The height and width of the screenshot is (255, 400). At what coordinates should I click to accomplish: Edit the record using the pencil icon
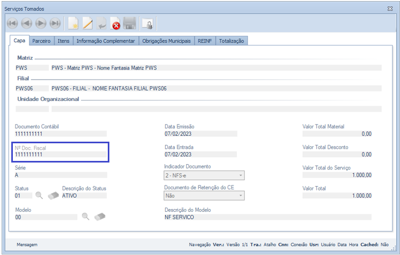(87, 24)
